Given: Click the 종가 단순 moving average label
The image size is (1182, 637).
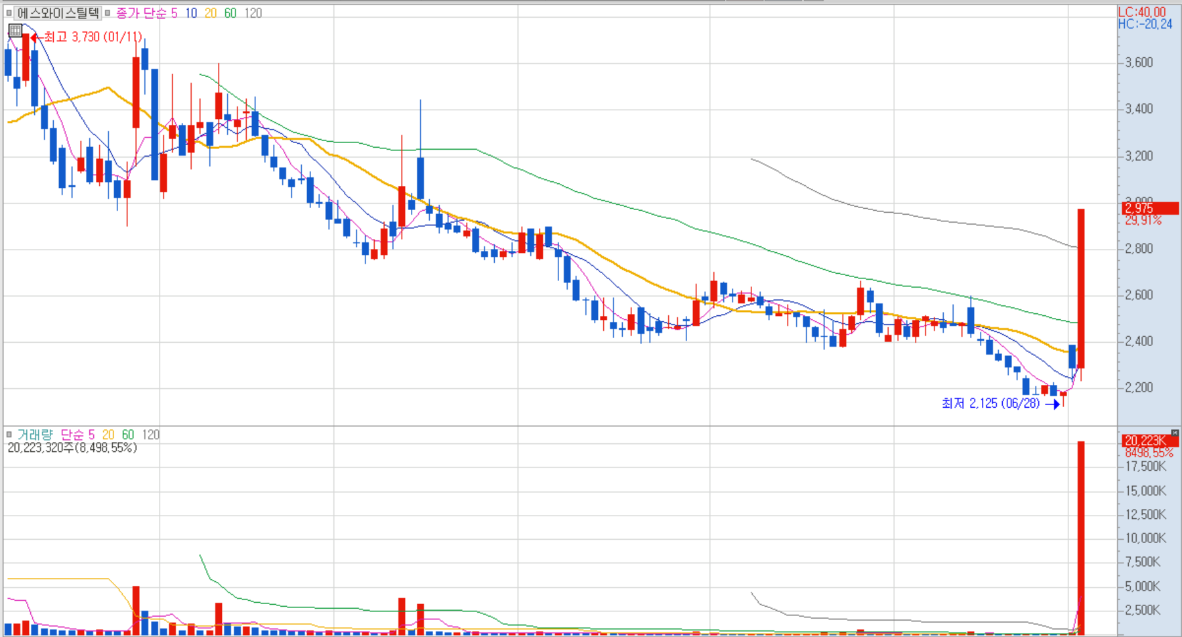Looking at the screenshot, I should click(140, 13).
